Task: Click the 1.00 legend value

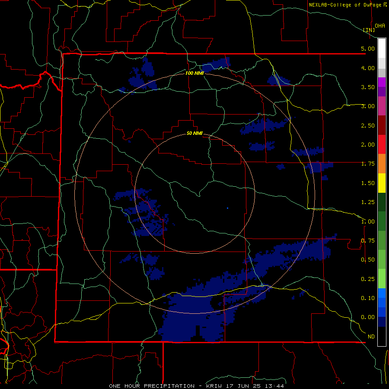Action: pos(368,222)
